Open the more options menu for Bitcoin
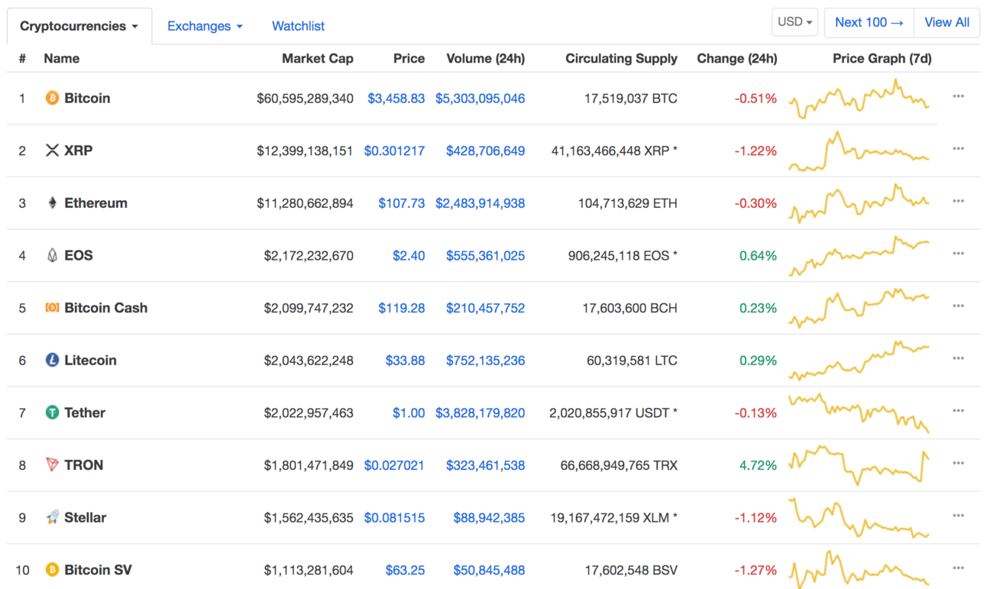 pyautogui.click(x=958, y=96)
